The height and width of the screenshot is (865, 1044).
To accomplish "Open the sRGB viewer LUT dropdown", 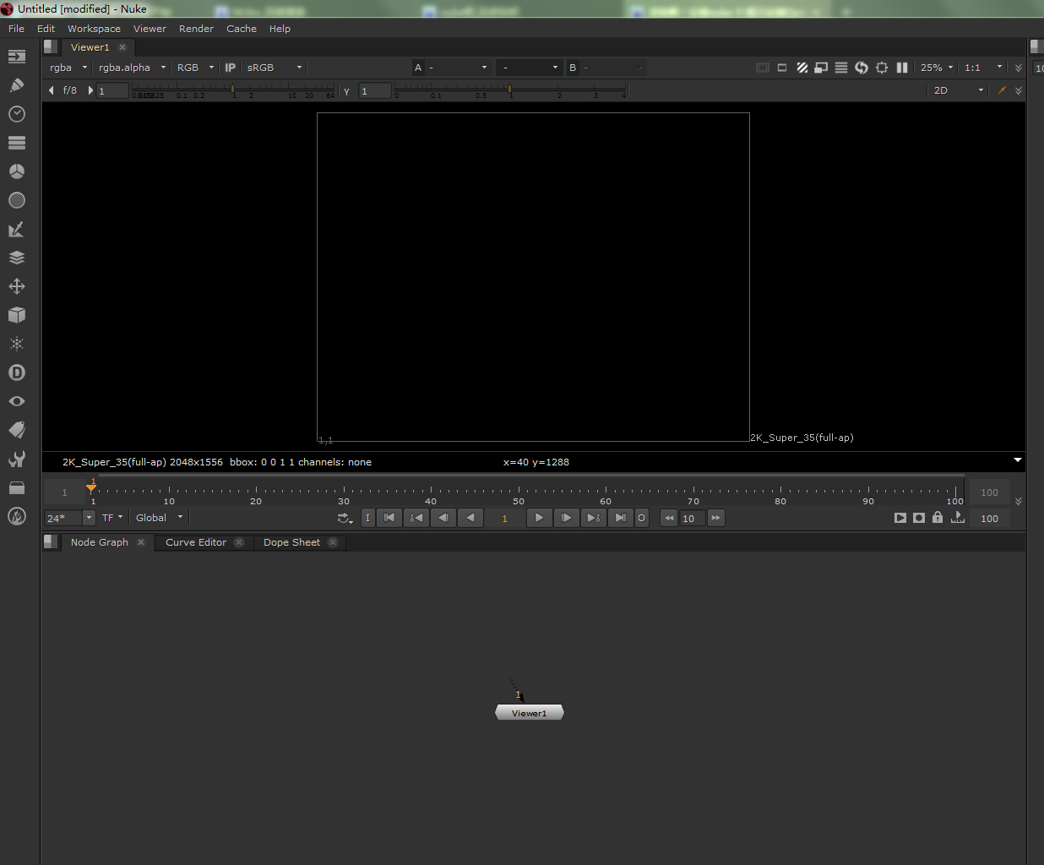I will tap(275, 68).
